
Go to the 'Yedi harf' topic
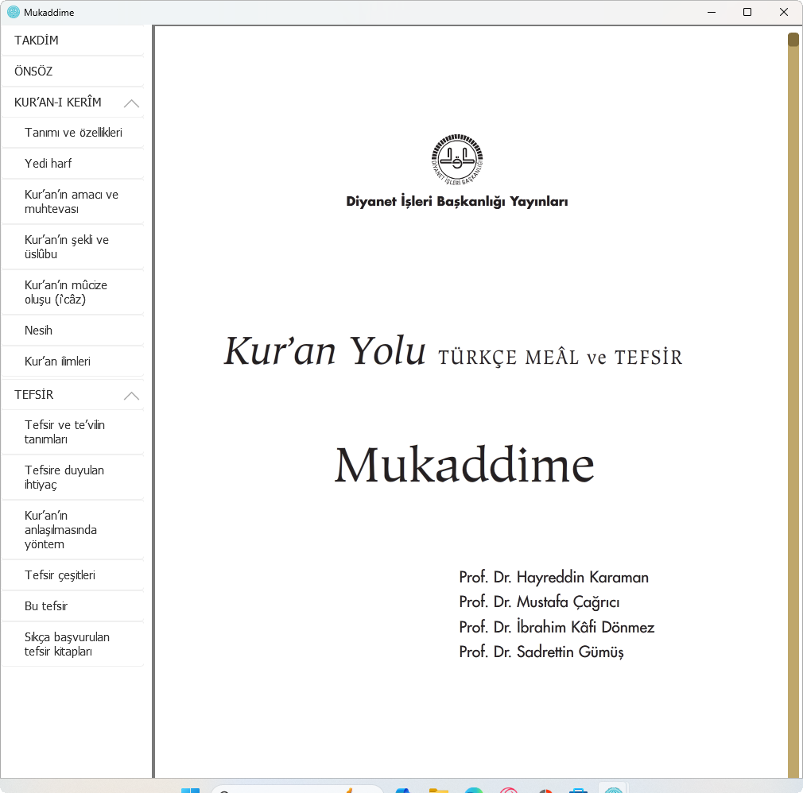coord(72,164)
